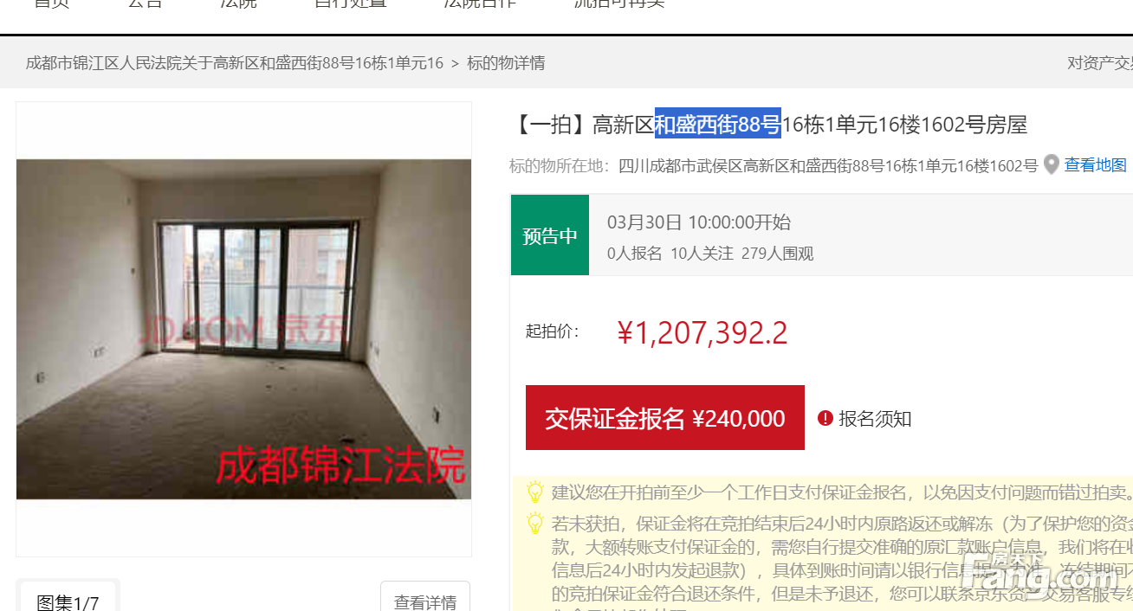Click the green 预告中 status badge
The height and width of the screenshot is (611, 1133).
(x=550, y=235)
